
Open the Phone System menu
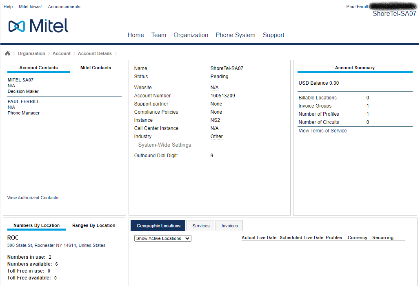(x=236, y=35)
